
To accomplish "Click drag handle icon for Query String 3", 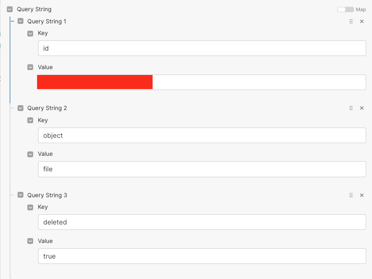I will [351, 195].
